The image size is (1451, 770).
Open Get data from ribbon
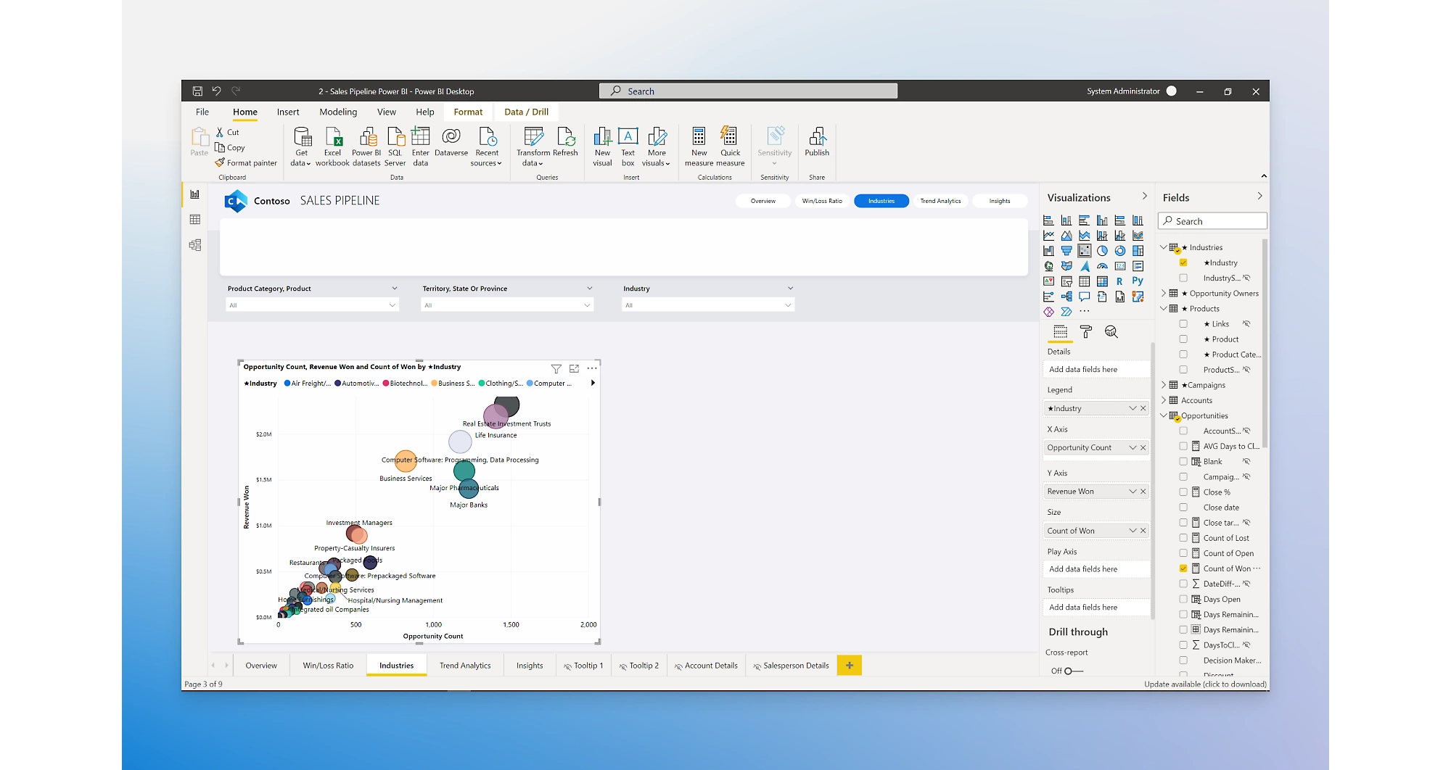point(301,146)
